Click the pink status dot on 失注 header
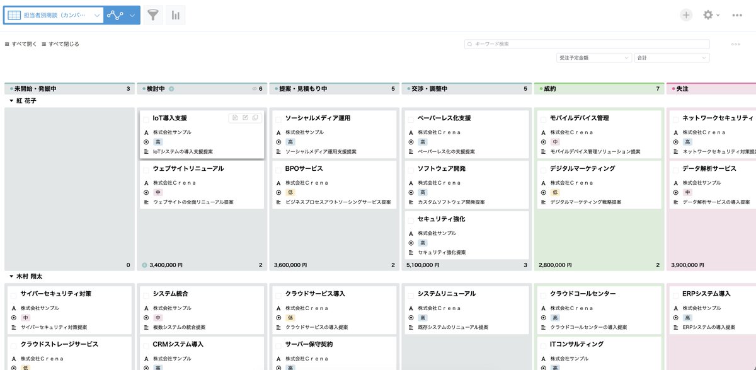 click(x=673, y=90)
